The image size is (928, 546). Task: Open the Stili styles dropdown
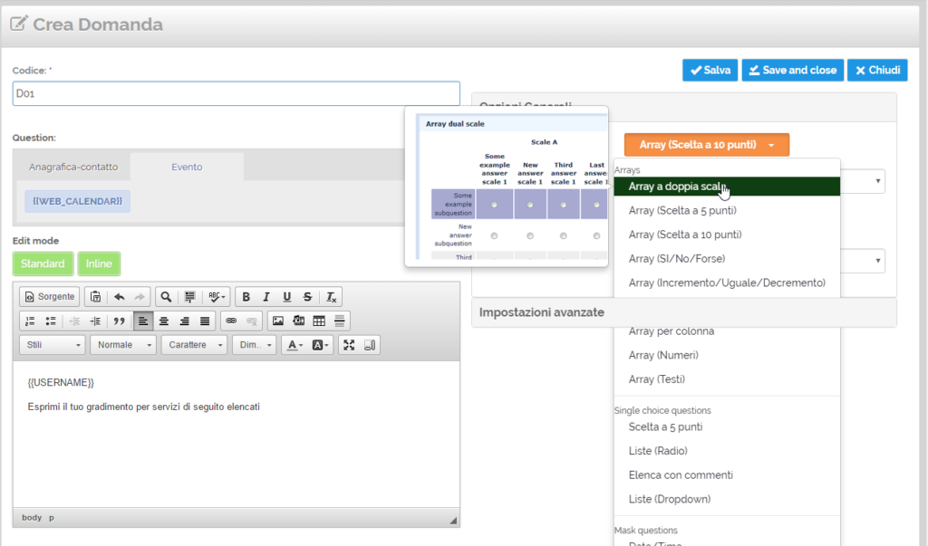(x=53, y=345)
